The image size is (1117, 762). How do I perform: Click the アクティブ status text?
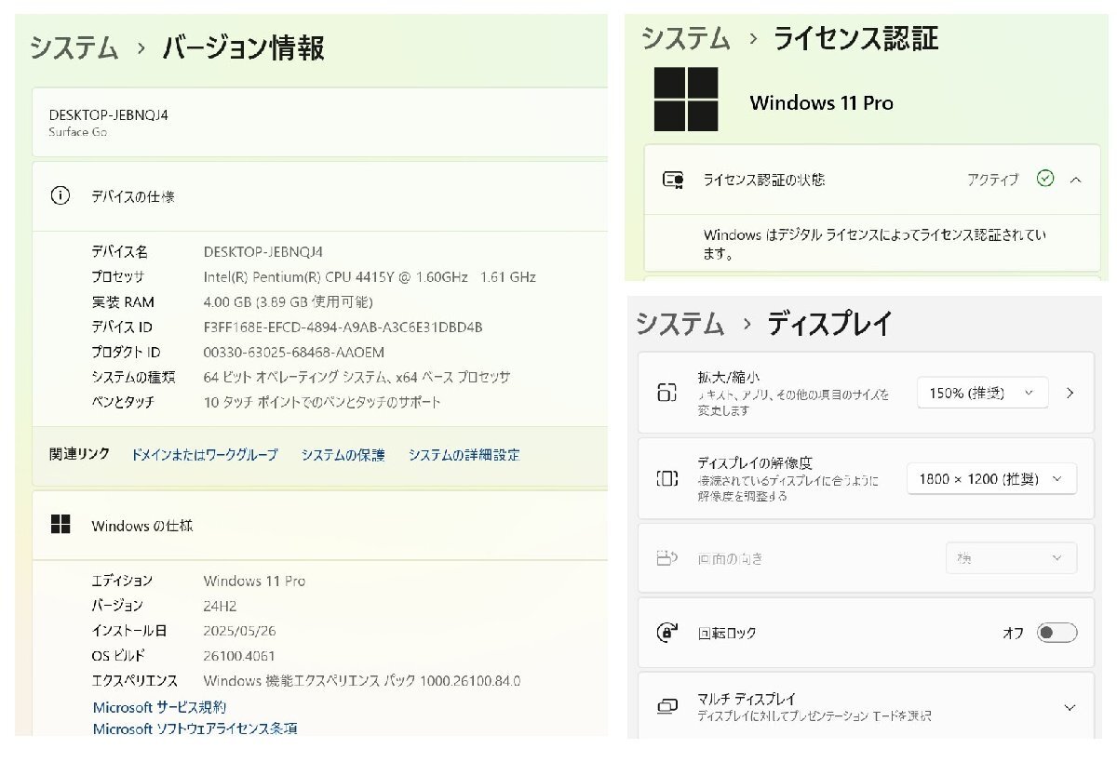[x=992, y=180]
